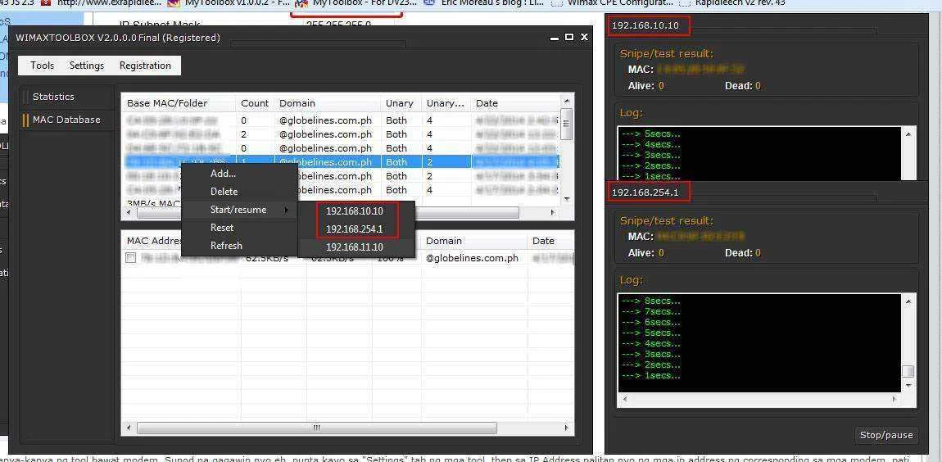Select the 192.168.10.10 panel tab

click(648, 25)
